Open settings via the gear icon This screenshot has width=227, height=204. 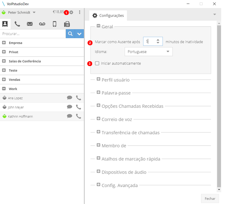pyautogui.click(x=71, y=13)
